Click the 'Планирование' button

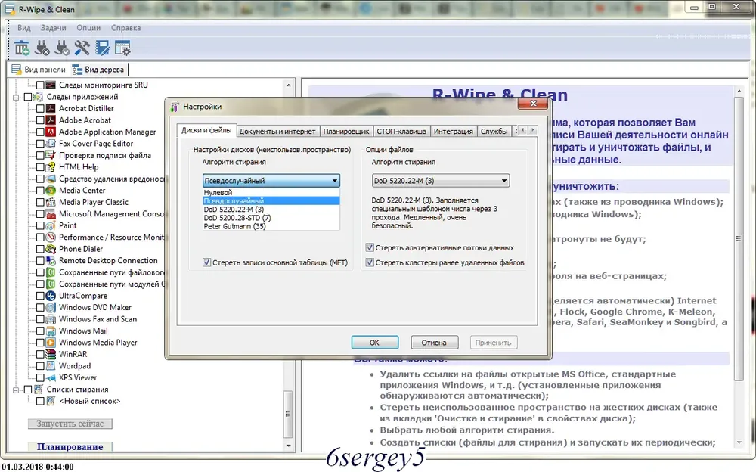pyautogui.click(x=70, y=447)
